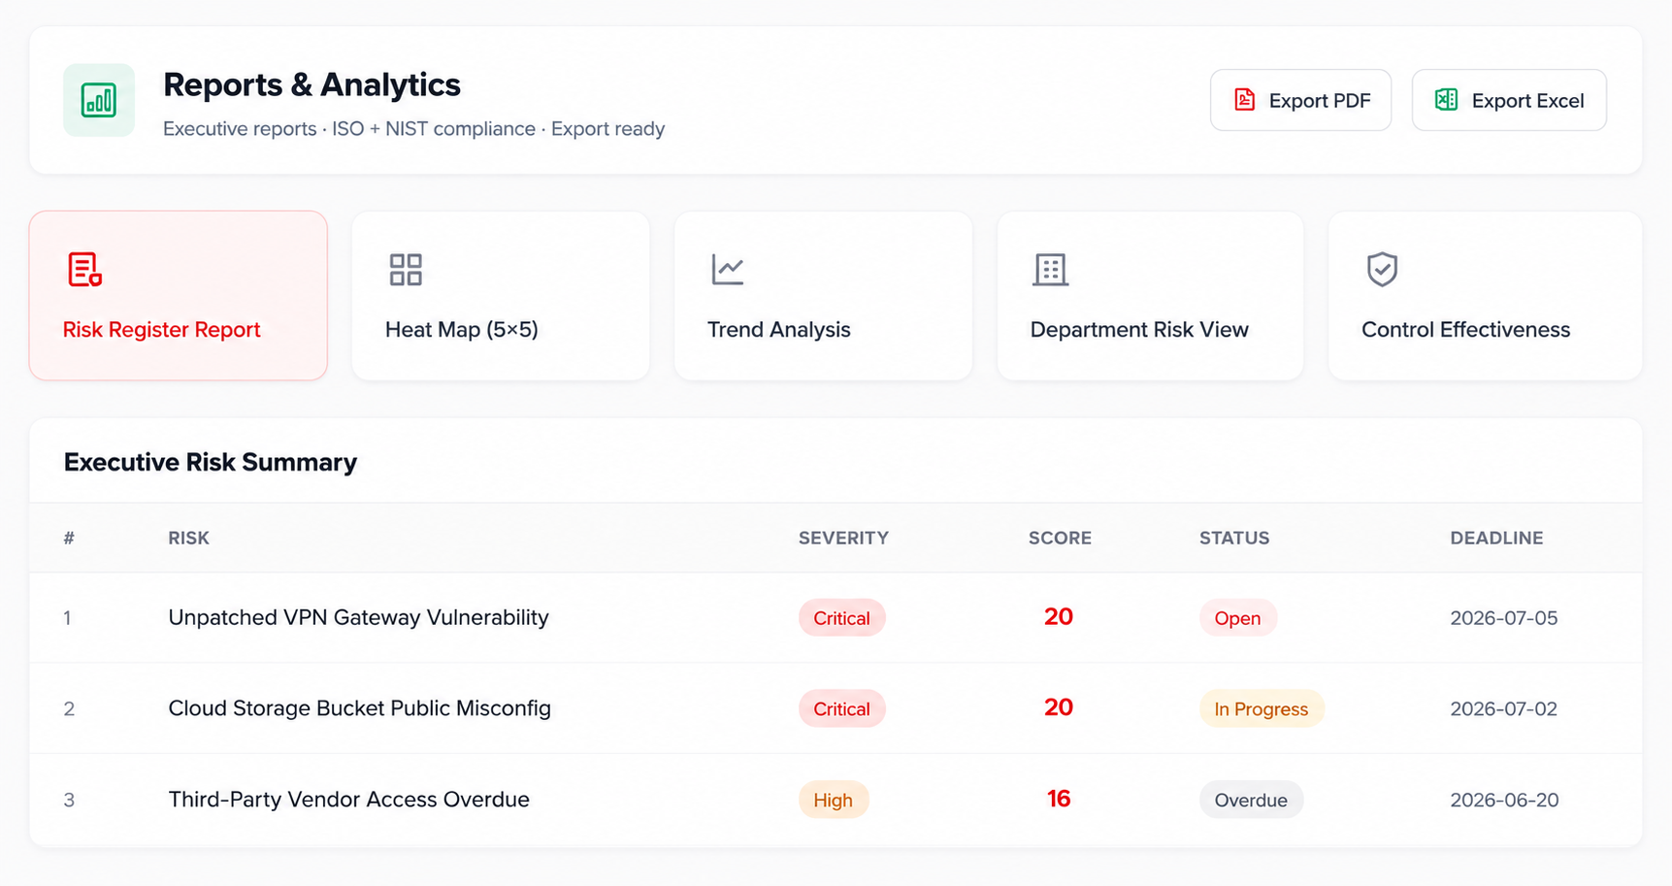The width and height of the screenshot is (1672, 886).
Task: Click the Overdue status badge
Action: click(x=1251, y=800)
